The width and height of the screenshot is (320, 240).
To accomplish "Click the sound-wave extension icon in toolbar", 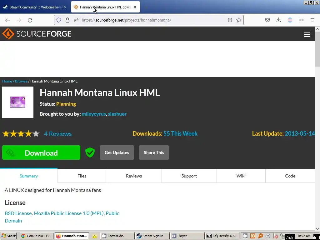I will [x=301, y=20].
